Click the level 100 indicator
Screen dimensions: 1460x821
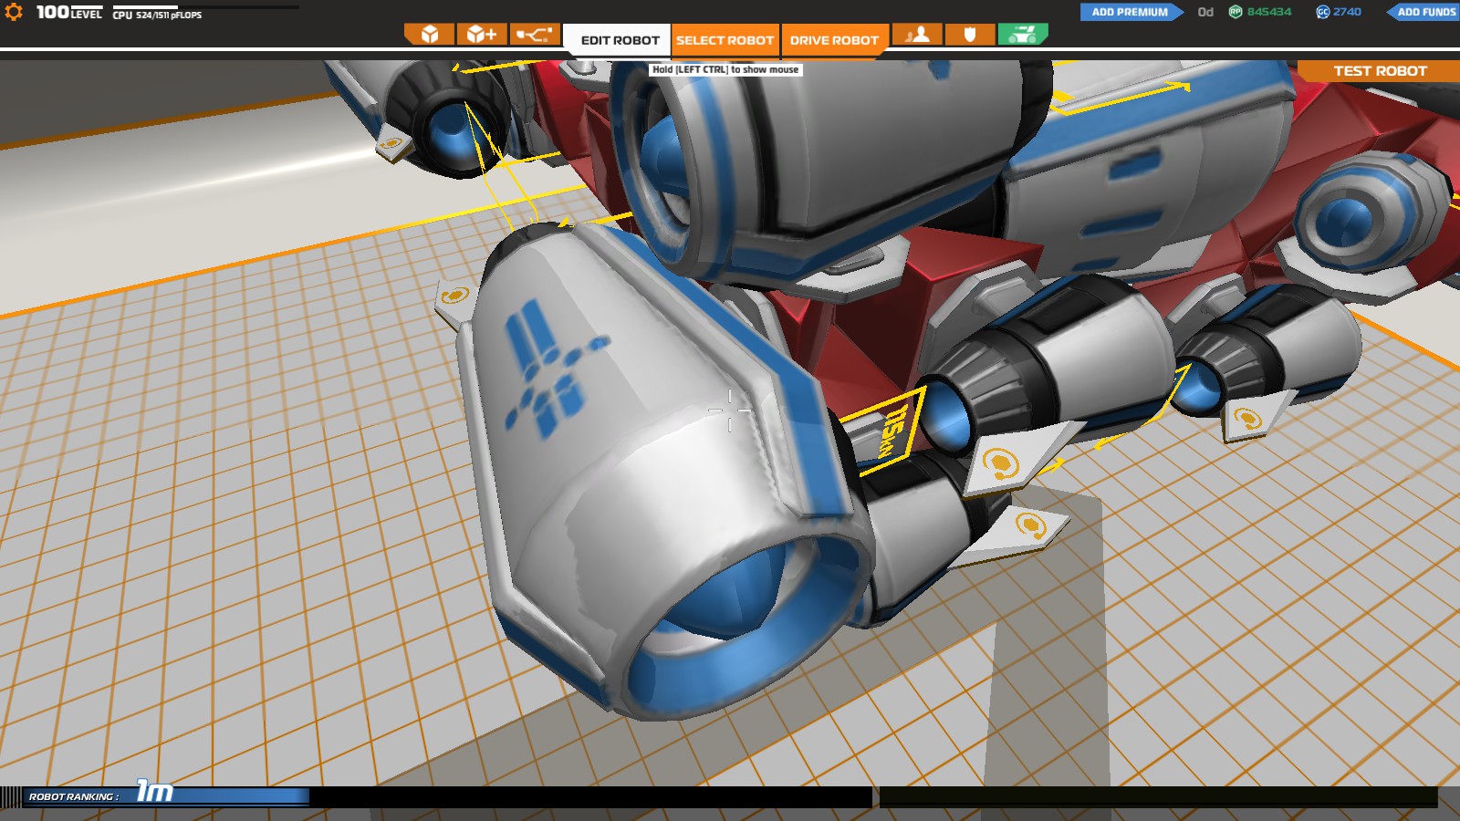pos(68,12)
